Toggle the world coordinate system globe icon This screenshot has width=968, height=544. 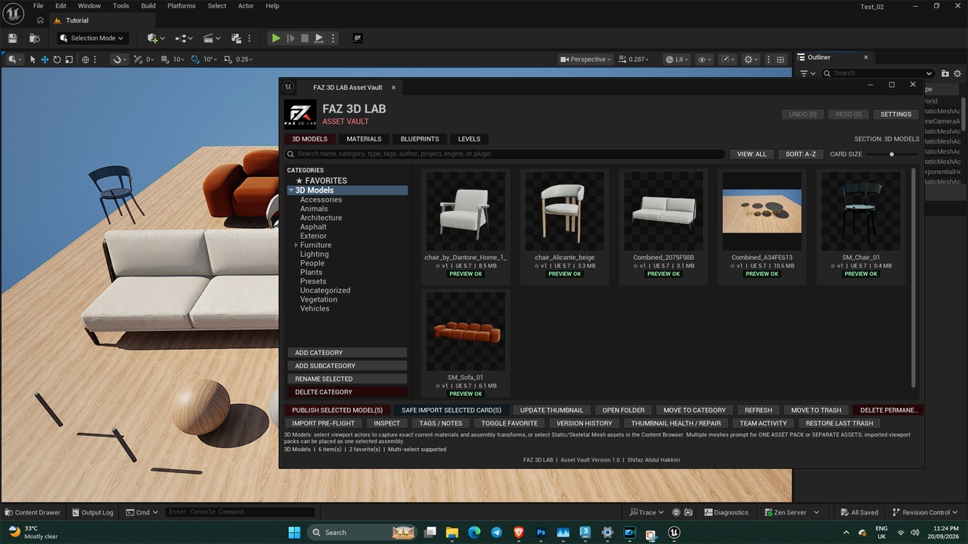click(x=85, y=59)
